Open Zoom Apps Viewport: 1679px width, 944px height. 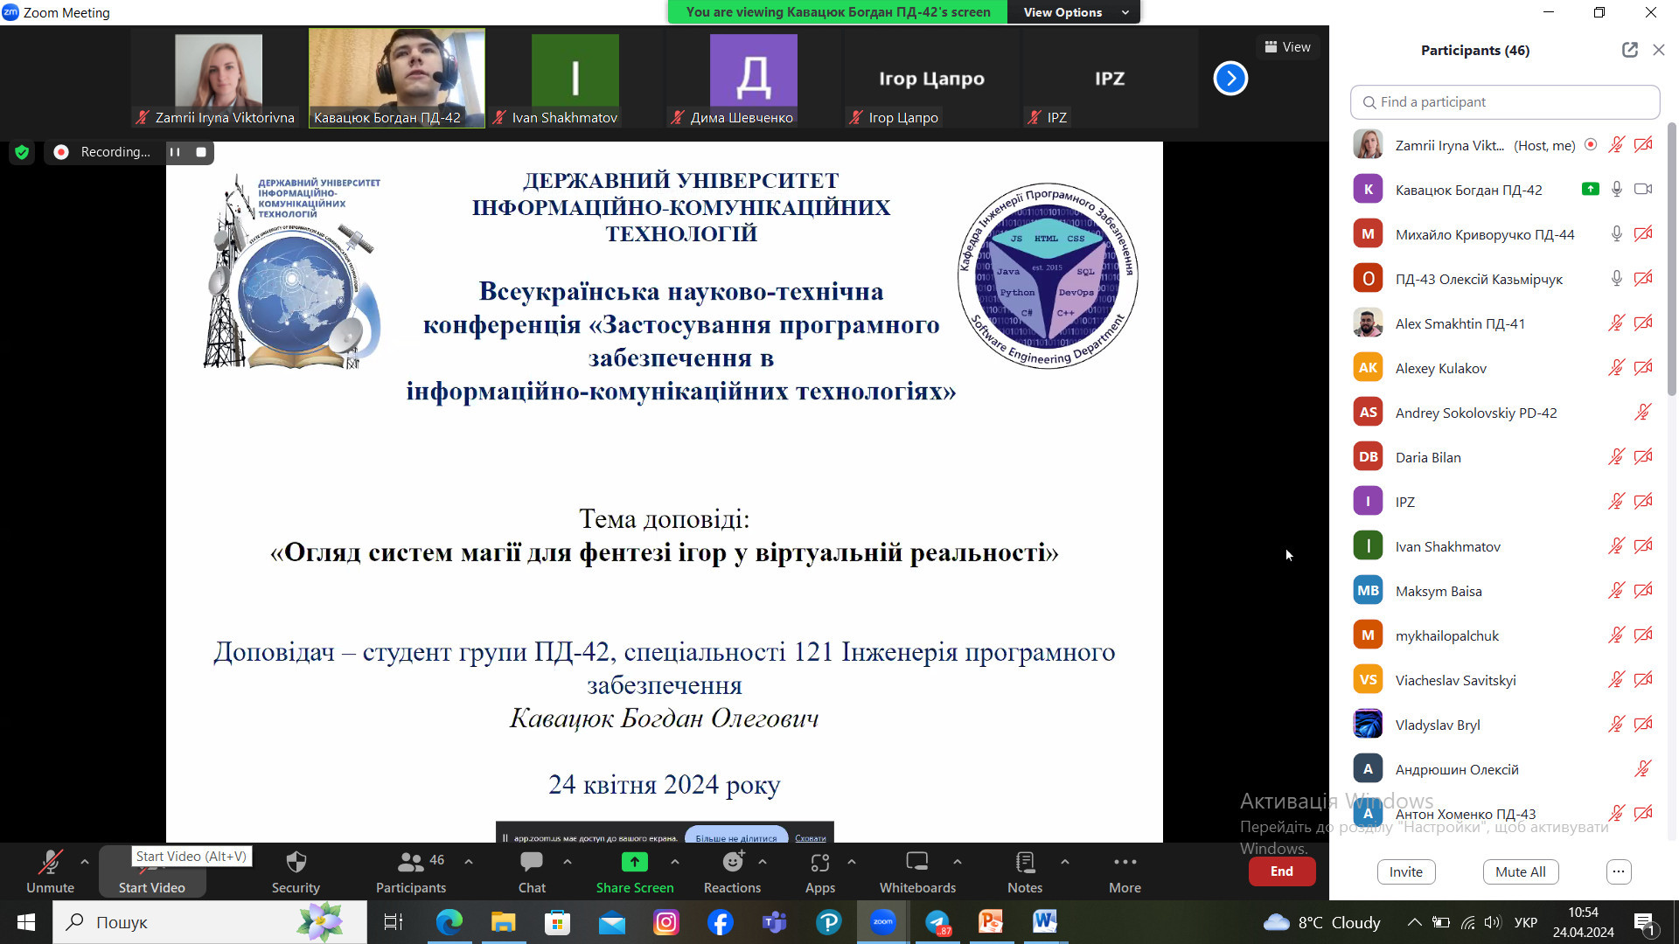click(x=819, y=871)
